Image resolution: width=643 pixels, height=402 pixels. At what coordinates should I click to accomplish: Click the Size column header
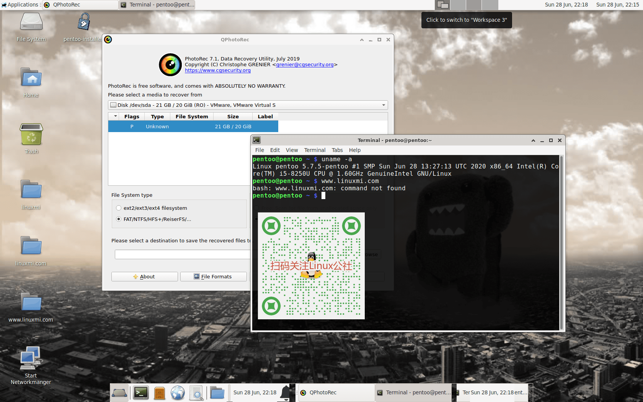[233, 116]
